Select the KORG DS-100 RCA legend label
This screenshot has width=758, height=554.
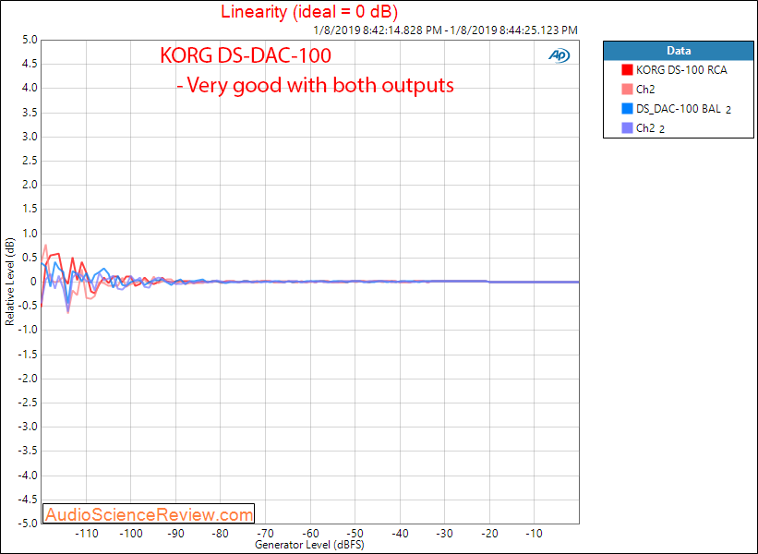(681, 70)
